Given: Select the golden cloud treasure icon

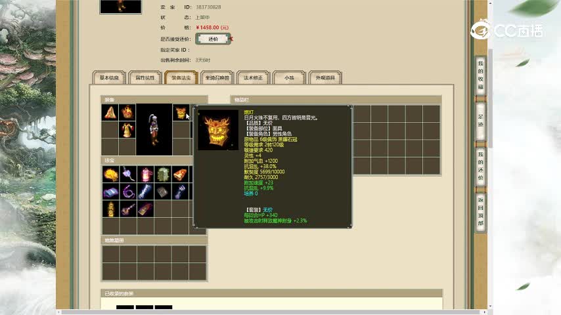Looking at the screenshot, I should (110, 174).
